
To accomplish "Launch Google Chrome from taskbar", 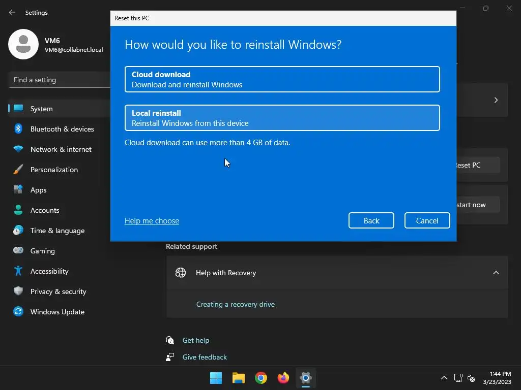I will coord(261,378).
